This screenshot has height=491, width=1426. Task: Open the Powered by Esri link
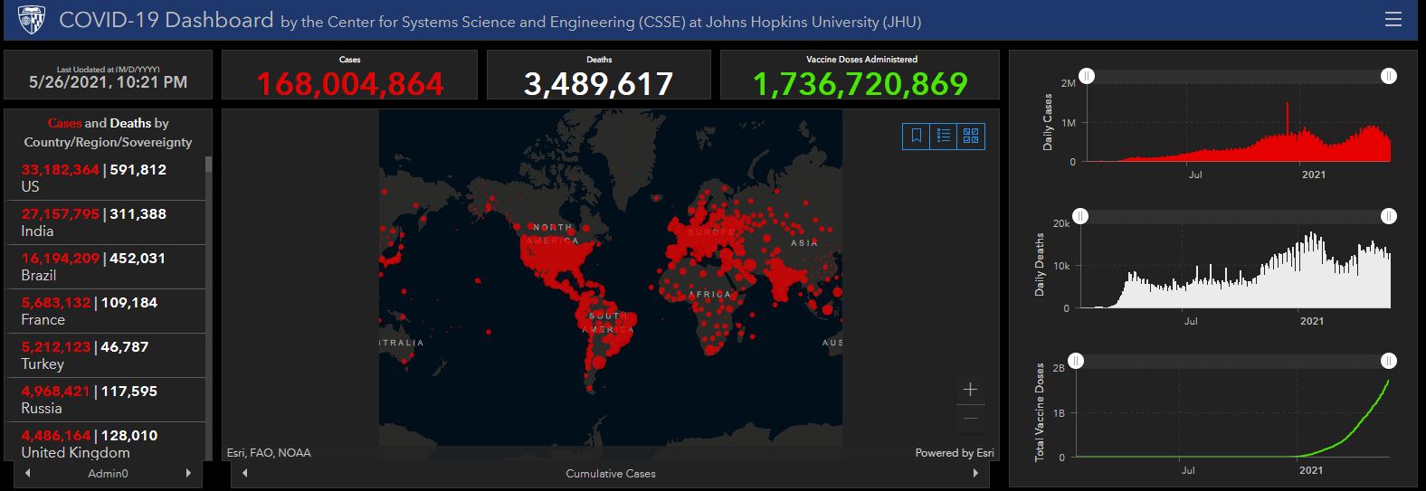(954, 453)
